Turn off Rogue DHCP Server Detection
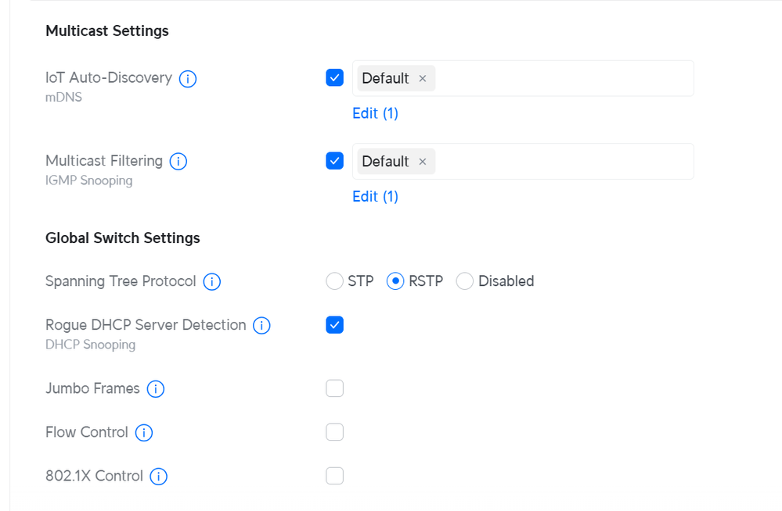This screenshot has height=511, width=782. [334, 325]
